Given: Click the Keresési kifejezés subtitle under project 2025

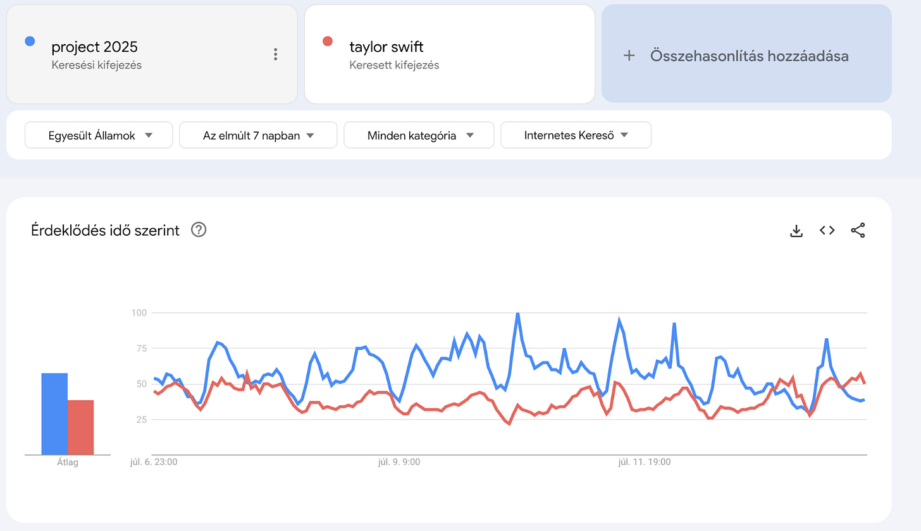Looking at the screenshot, I should pos(97,65).
